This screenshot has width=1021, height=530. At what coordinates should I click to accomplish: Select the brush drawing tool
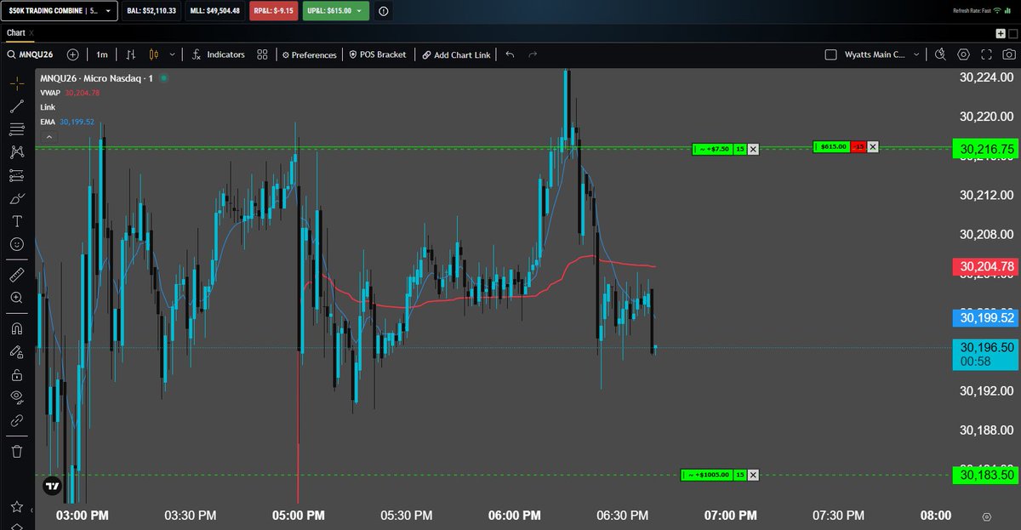pyautogui.click(x=17, y=198)
